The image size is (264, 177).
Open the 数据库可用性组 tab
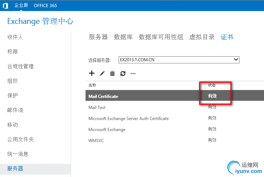(161, 37)
